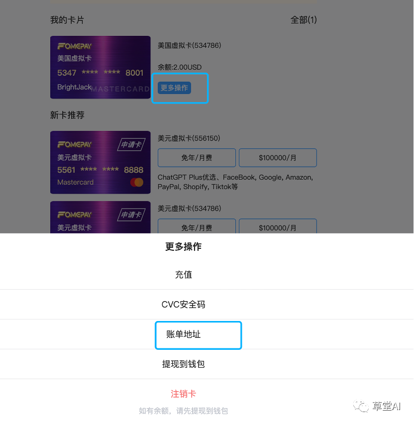
Task: Click the Mastercard logo on the 5561 card
Action: 137,182
